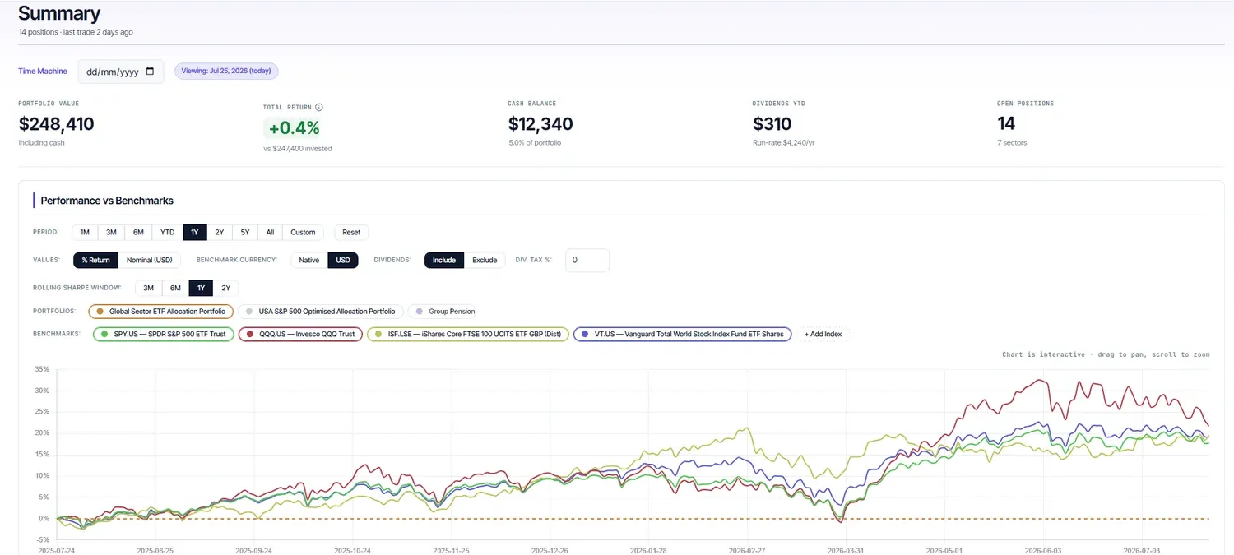This screenshot has height=555, width=1234.
Task: Switch period to YTD
Action: click(167, 232)
